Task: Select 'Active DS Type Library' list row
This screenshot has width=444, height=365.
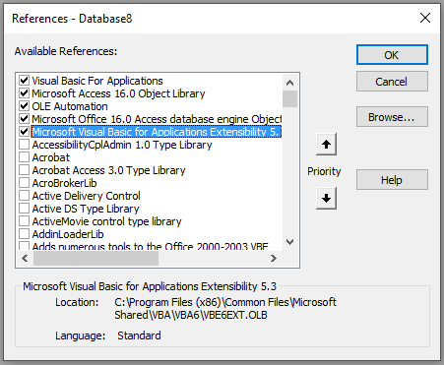Action: [86, 209]
